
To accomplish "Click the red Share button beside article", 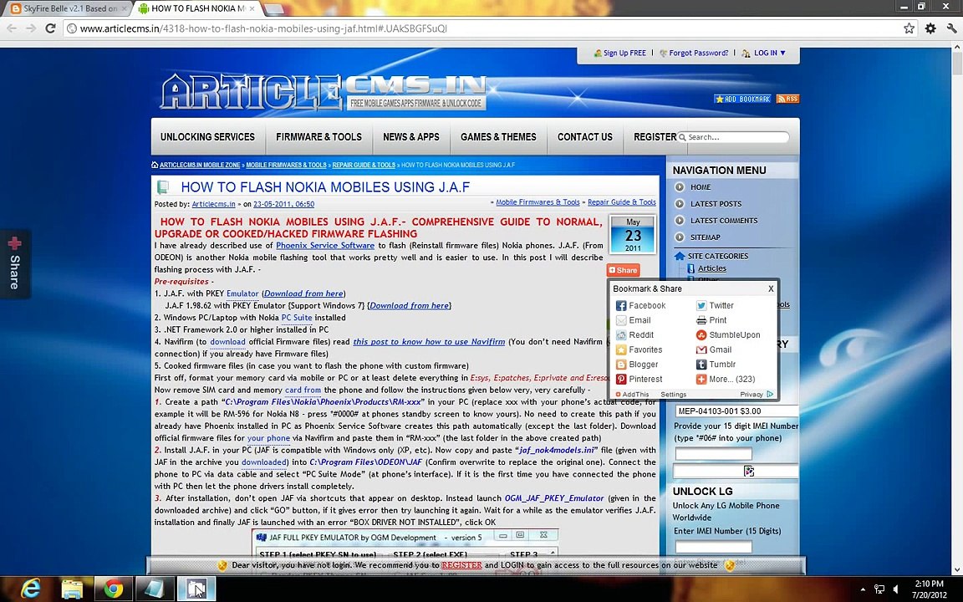I will [x=624, y=270].
